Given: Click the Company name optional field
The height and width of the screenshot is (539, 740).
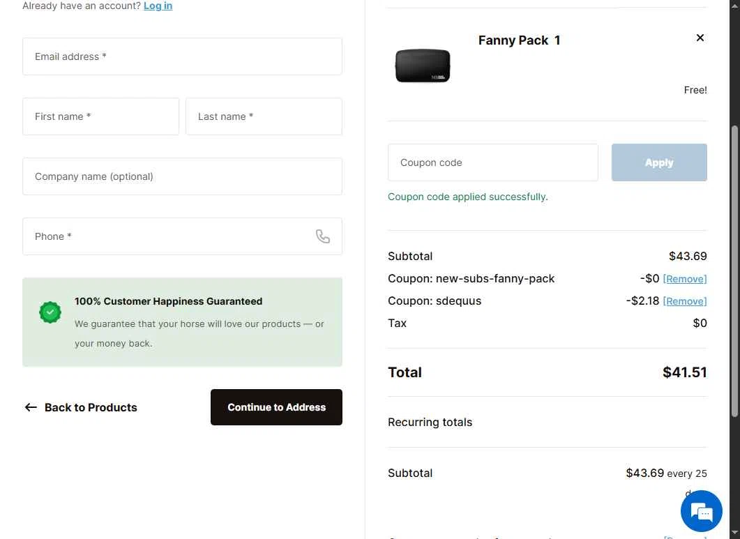Looking at the screenshot, I should [182, 176].
